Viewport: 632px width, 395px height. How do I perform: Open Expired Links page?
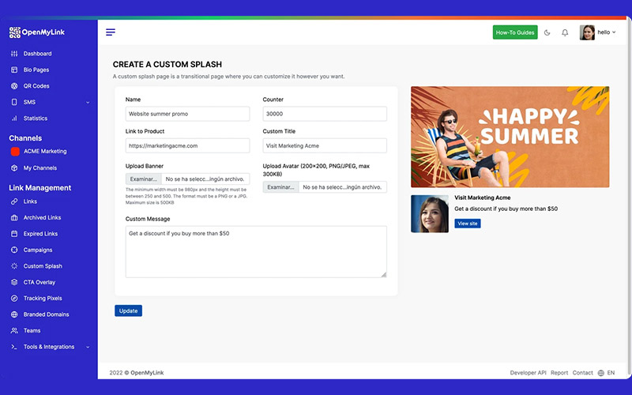(41, 234)
